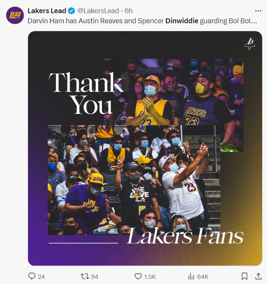View analytics via the bar chart icon
Image resolution: width=267 pixels, height=284 pixels.
[x=191, y=277]
